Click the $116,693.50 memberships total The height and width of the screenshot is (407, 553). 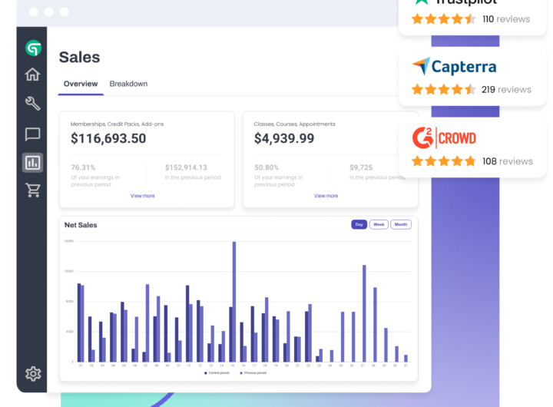(x=108, y=139)
